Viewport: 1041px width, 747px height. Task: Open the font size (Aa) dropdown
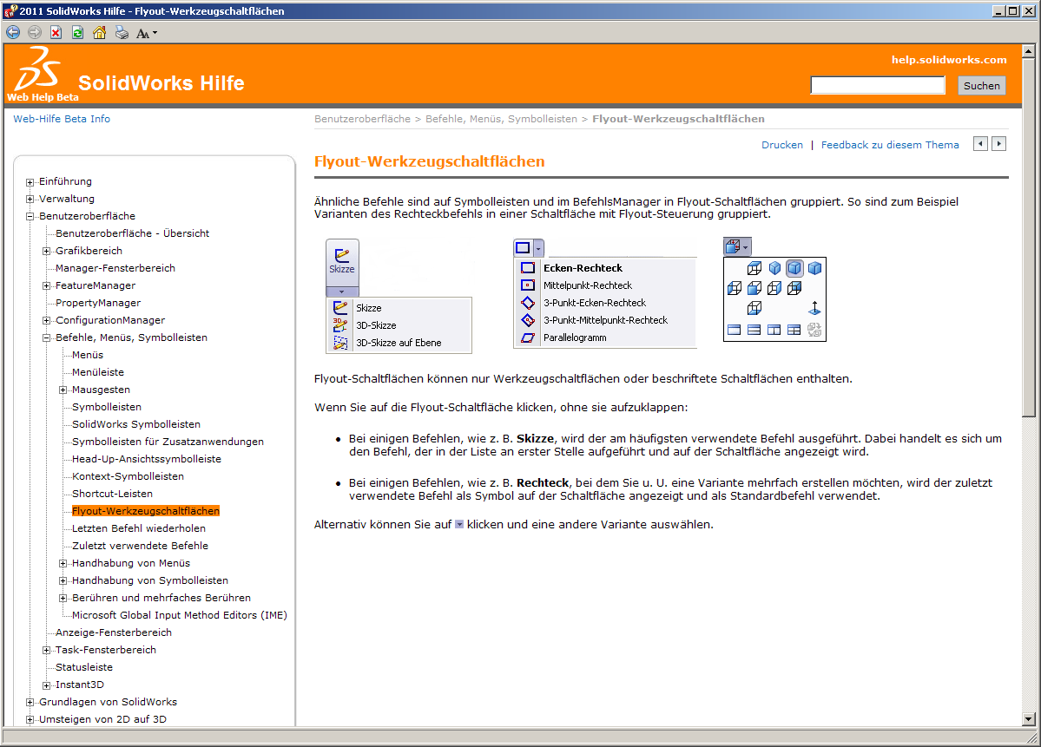pyautogui.click(x=146, y=33)
